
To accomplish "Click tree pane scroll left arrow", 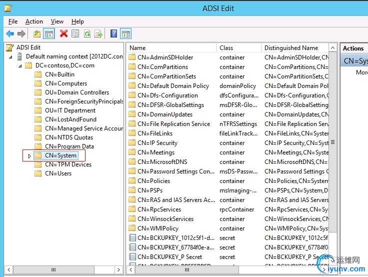I will pos(8,269).
